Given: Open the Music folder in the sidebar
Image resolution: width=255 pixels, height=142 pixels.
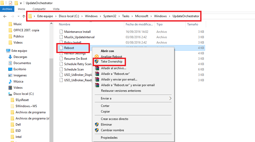Looking at the screenshot, I should click(x=18, y=24).
